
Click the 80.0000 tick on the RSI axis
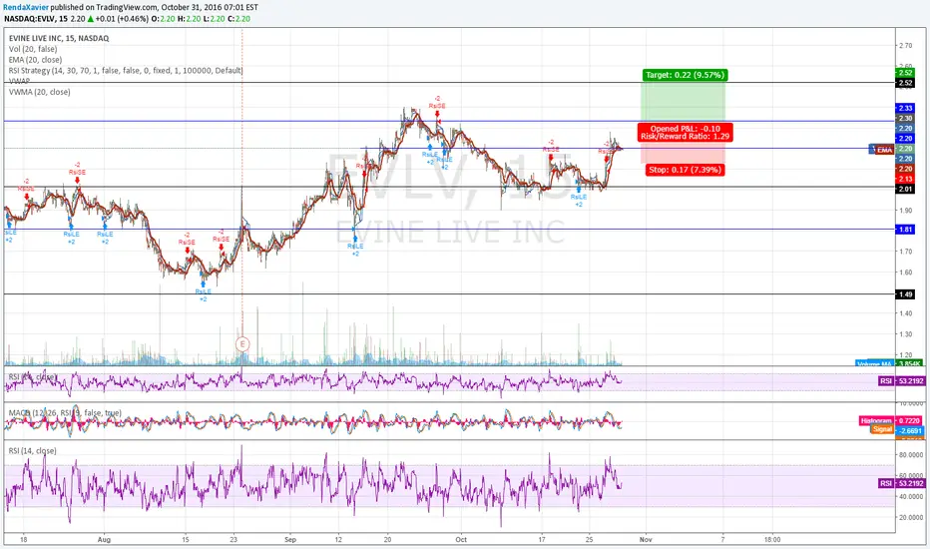910,454
